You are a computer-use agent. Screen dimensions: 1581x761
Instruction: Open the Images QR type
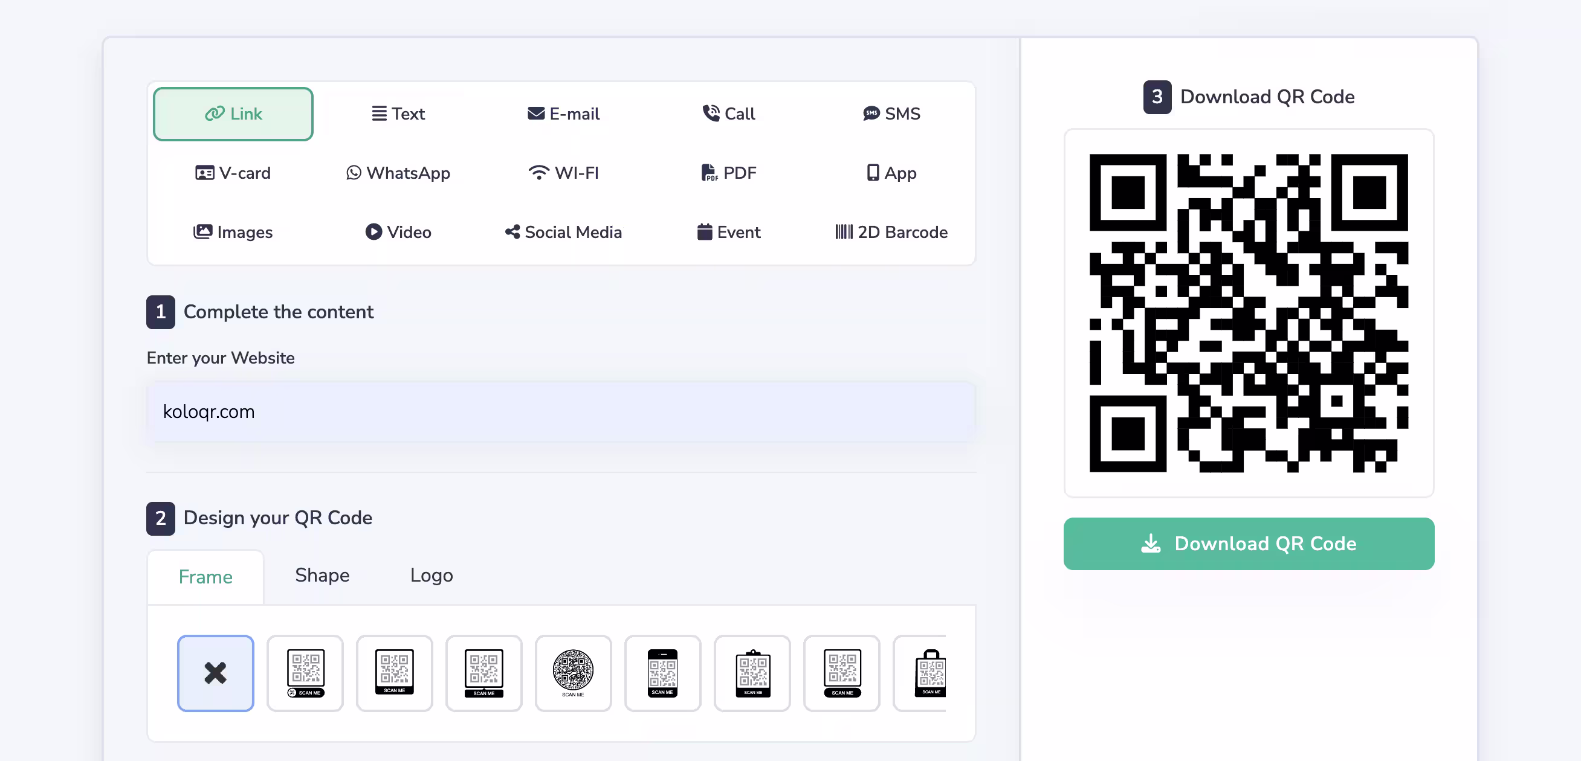click(233, 233)
